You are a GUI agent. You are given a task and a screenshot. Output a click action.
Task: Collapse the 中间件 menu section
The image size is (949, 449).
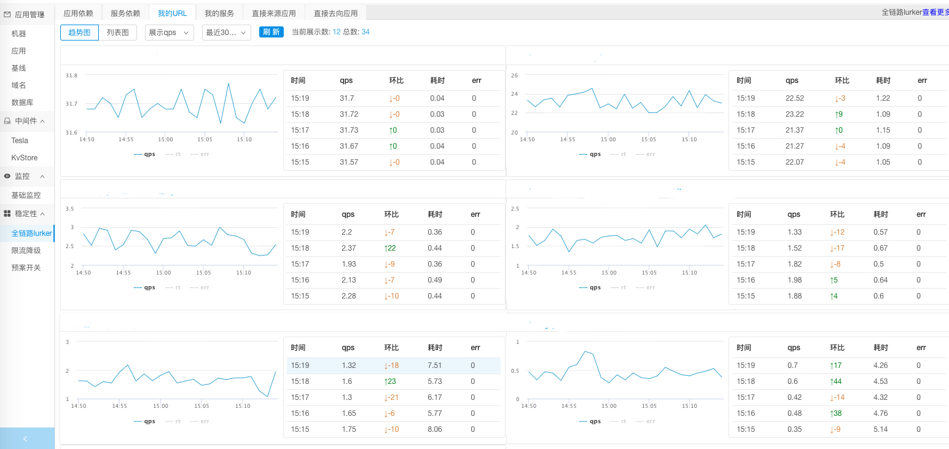point(42,122)
